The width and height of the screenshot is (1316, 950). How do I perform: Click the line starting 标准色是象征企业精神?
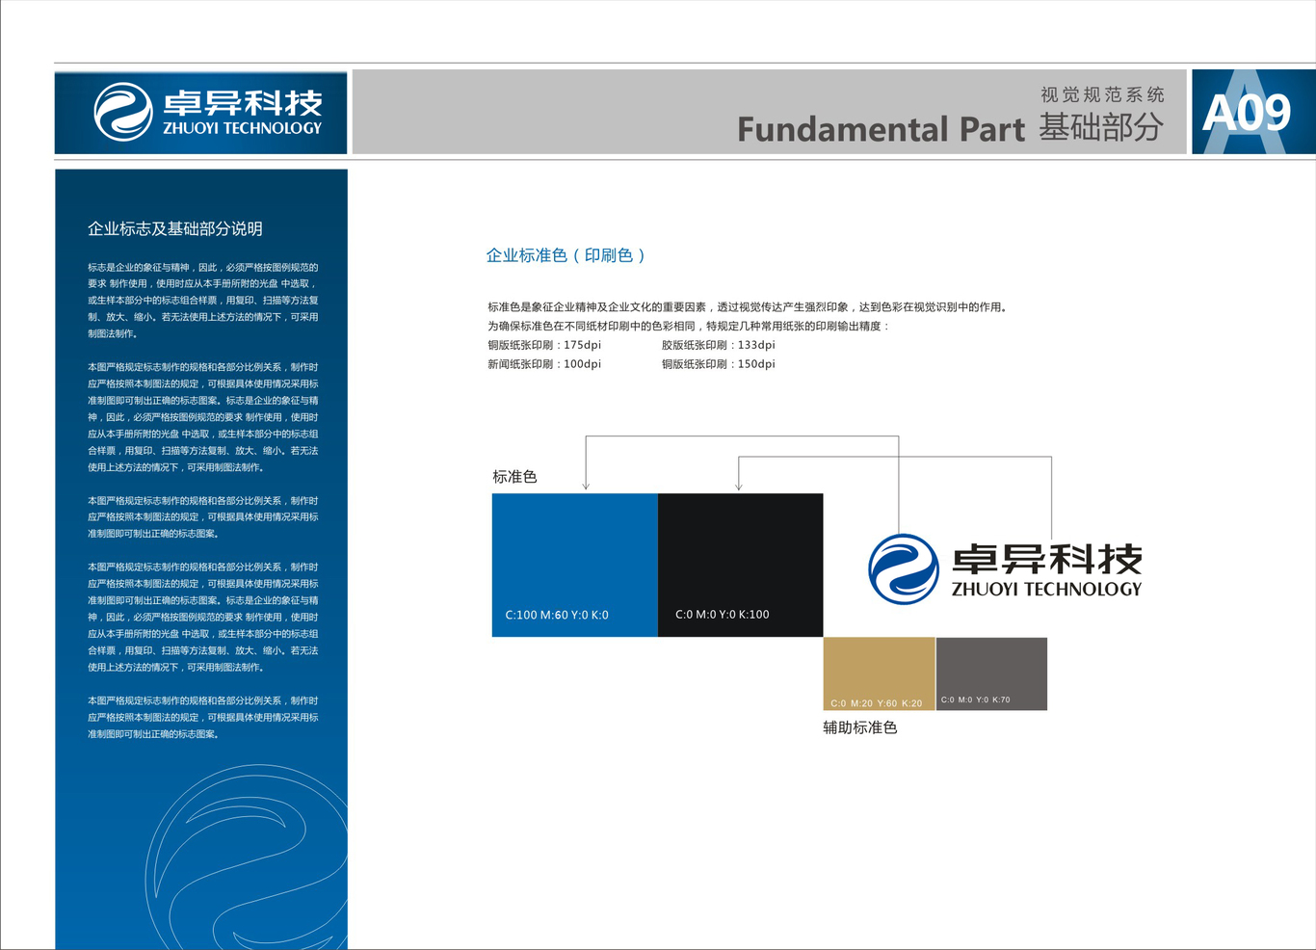(x=748, y=307)
